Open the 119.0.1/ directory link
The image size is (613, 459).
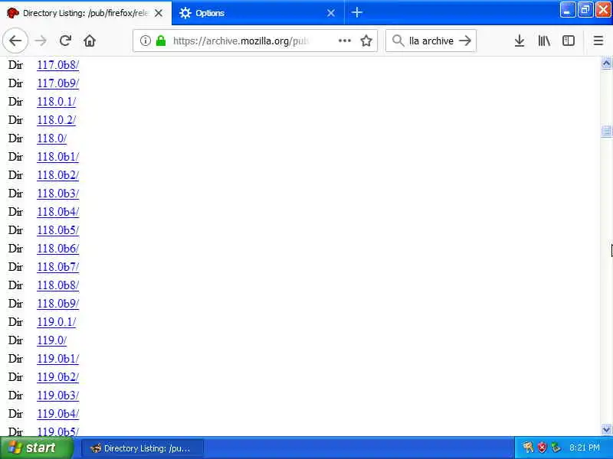click(56, 321)
